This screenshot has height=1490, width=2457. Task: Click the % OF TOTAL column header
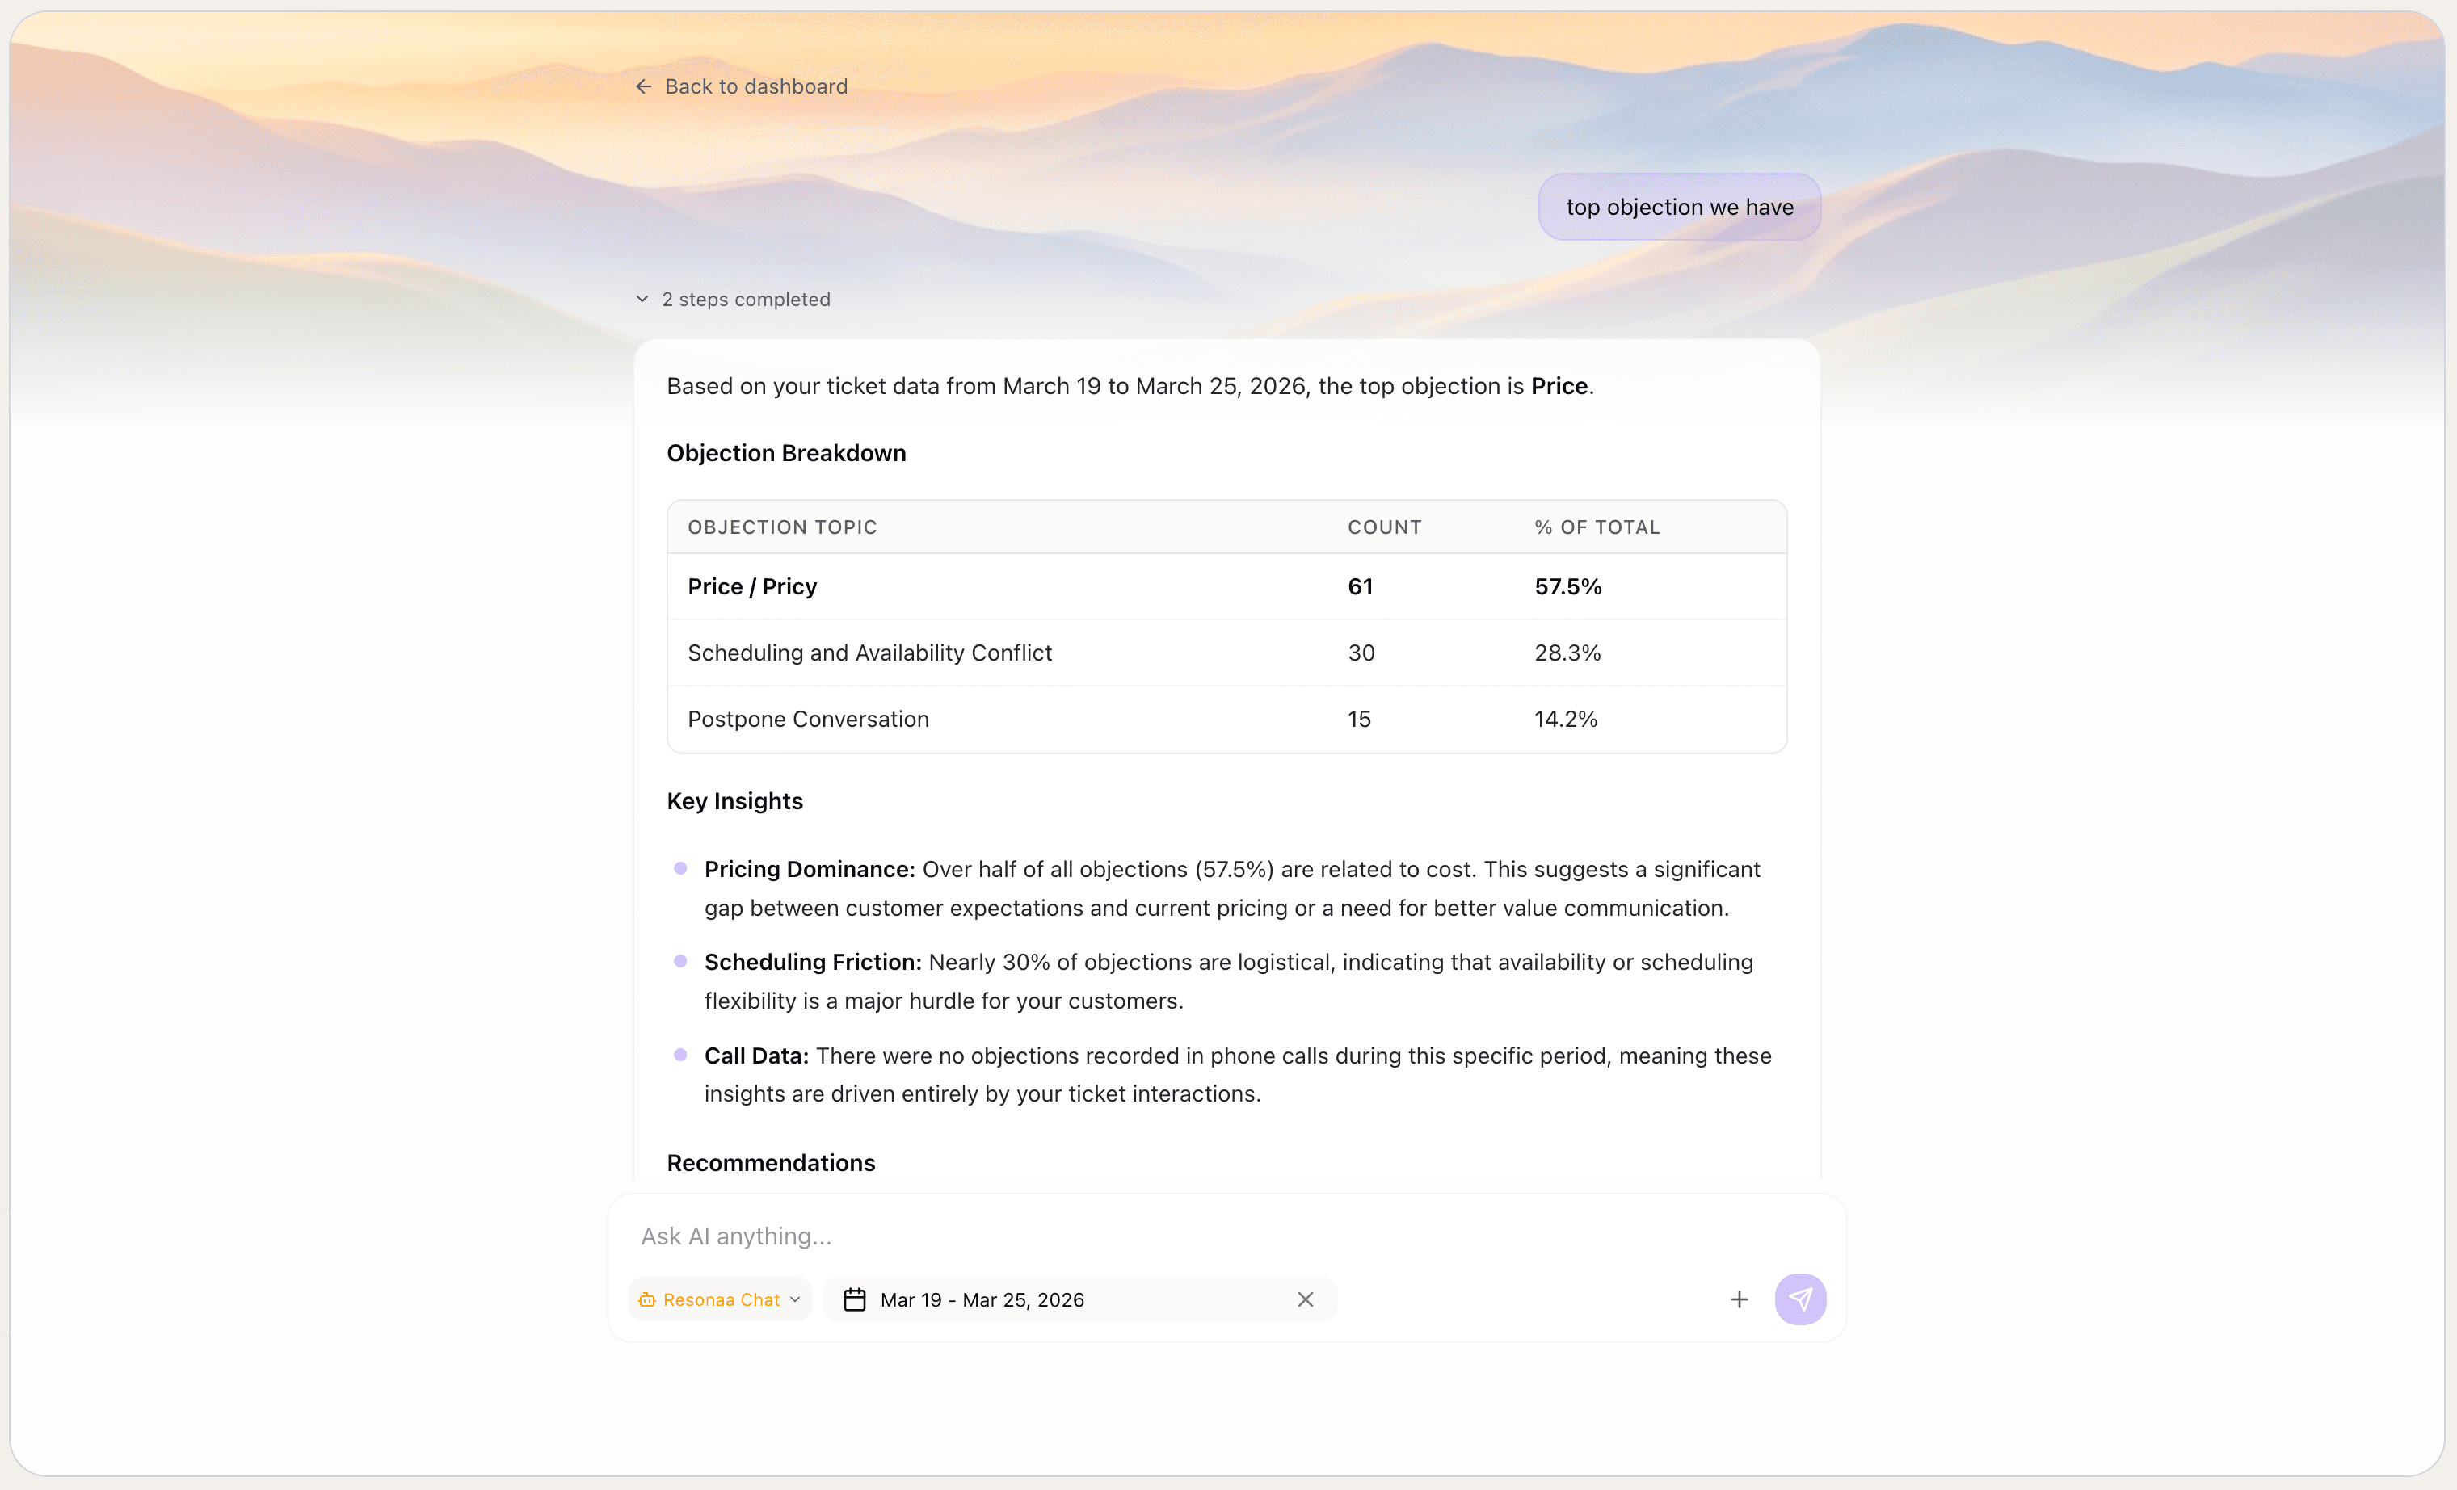click(1597, 527)
